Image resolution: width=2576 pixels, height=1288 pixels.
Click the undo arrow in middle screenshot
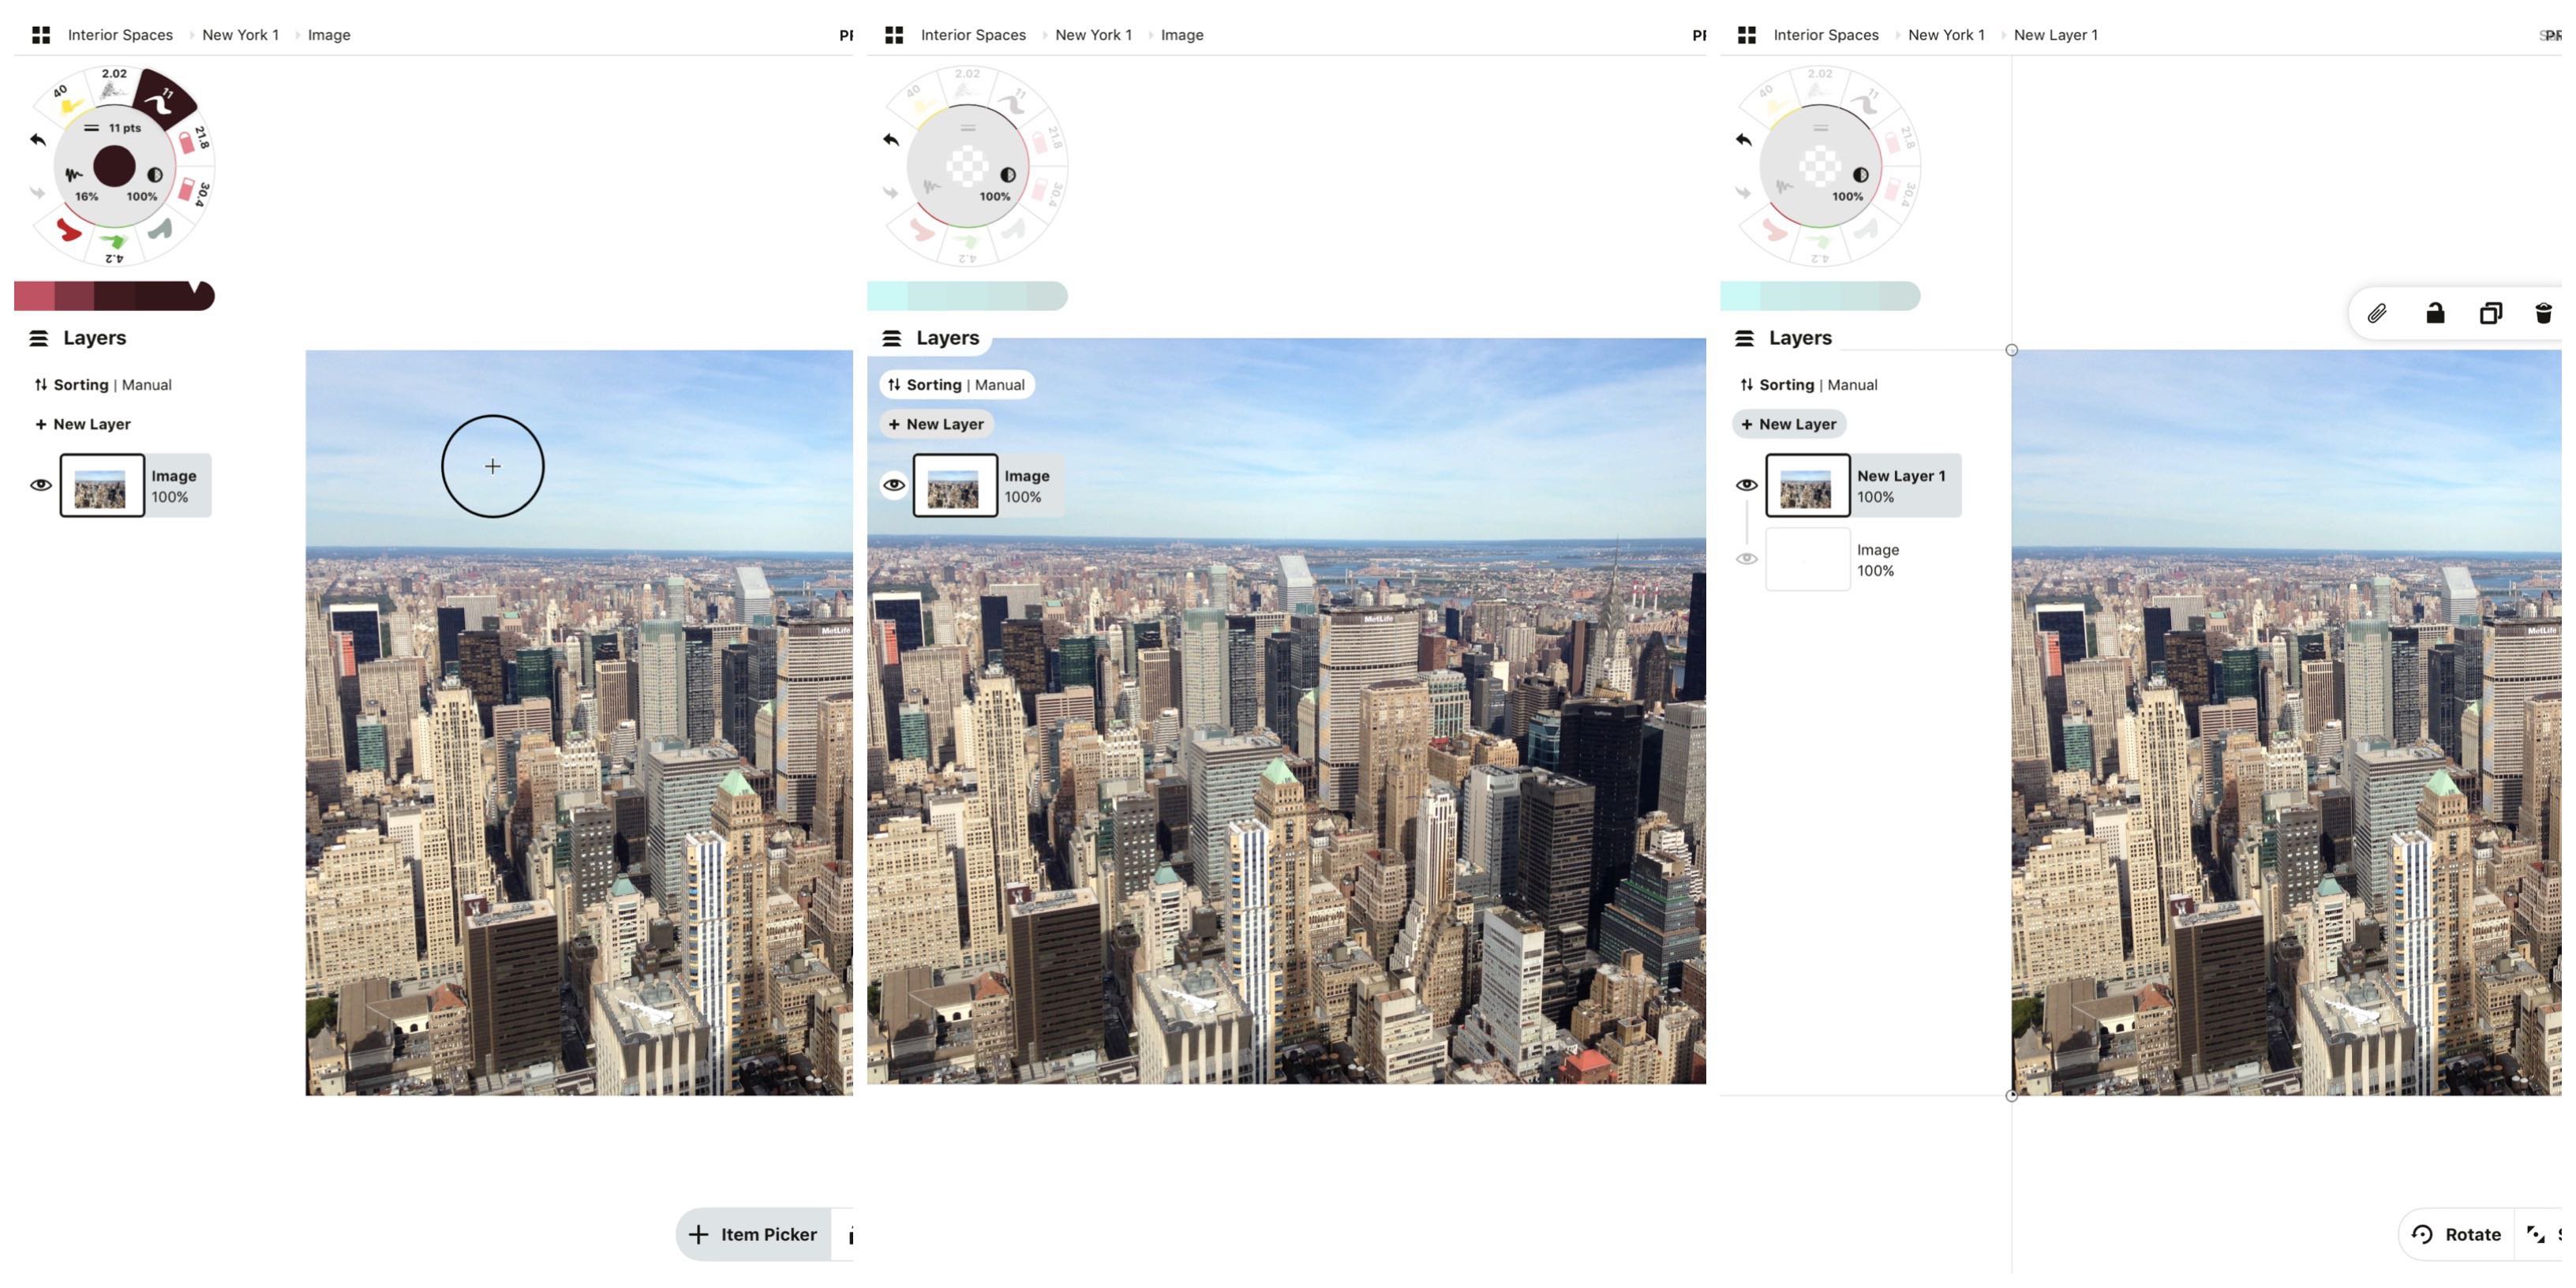click(x=891, y=139)
